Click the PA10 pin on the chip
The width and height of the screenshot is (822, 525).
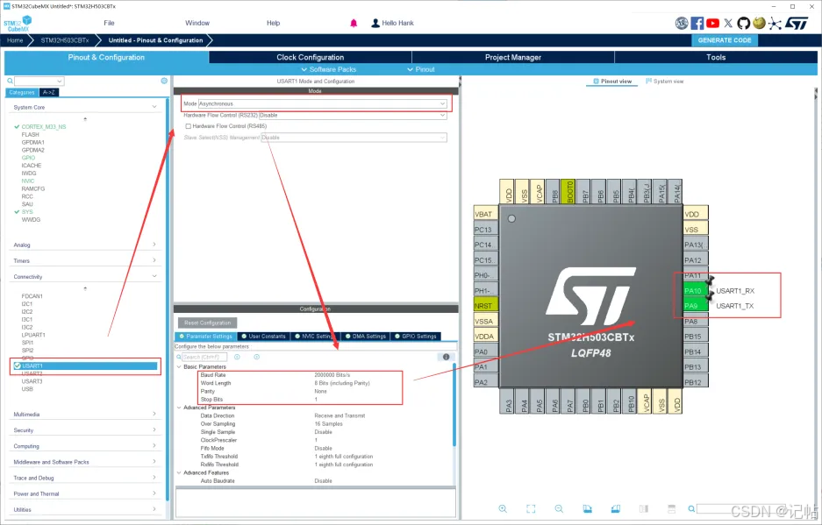coord(695,291)
